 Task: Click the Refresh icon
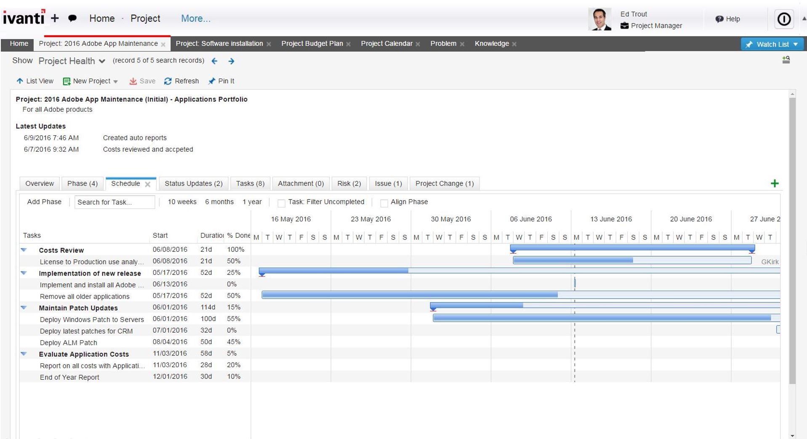[x=168, y=81]
